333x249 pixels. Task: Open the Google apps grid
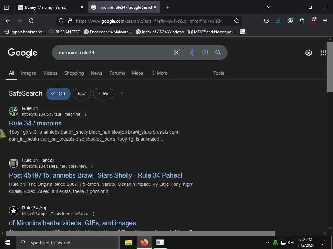[324, 53]
